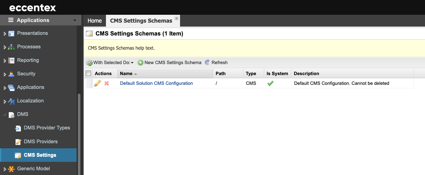Open the With Selected Do dropdown

[110, 63]
